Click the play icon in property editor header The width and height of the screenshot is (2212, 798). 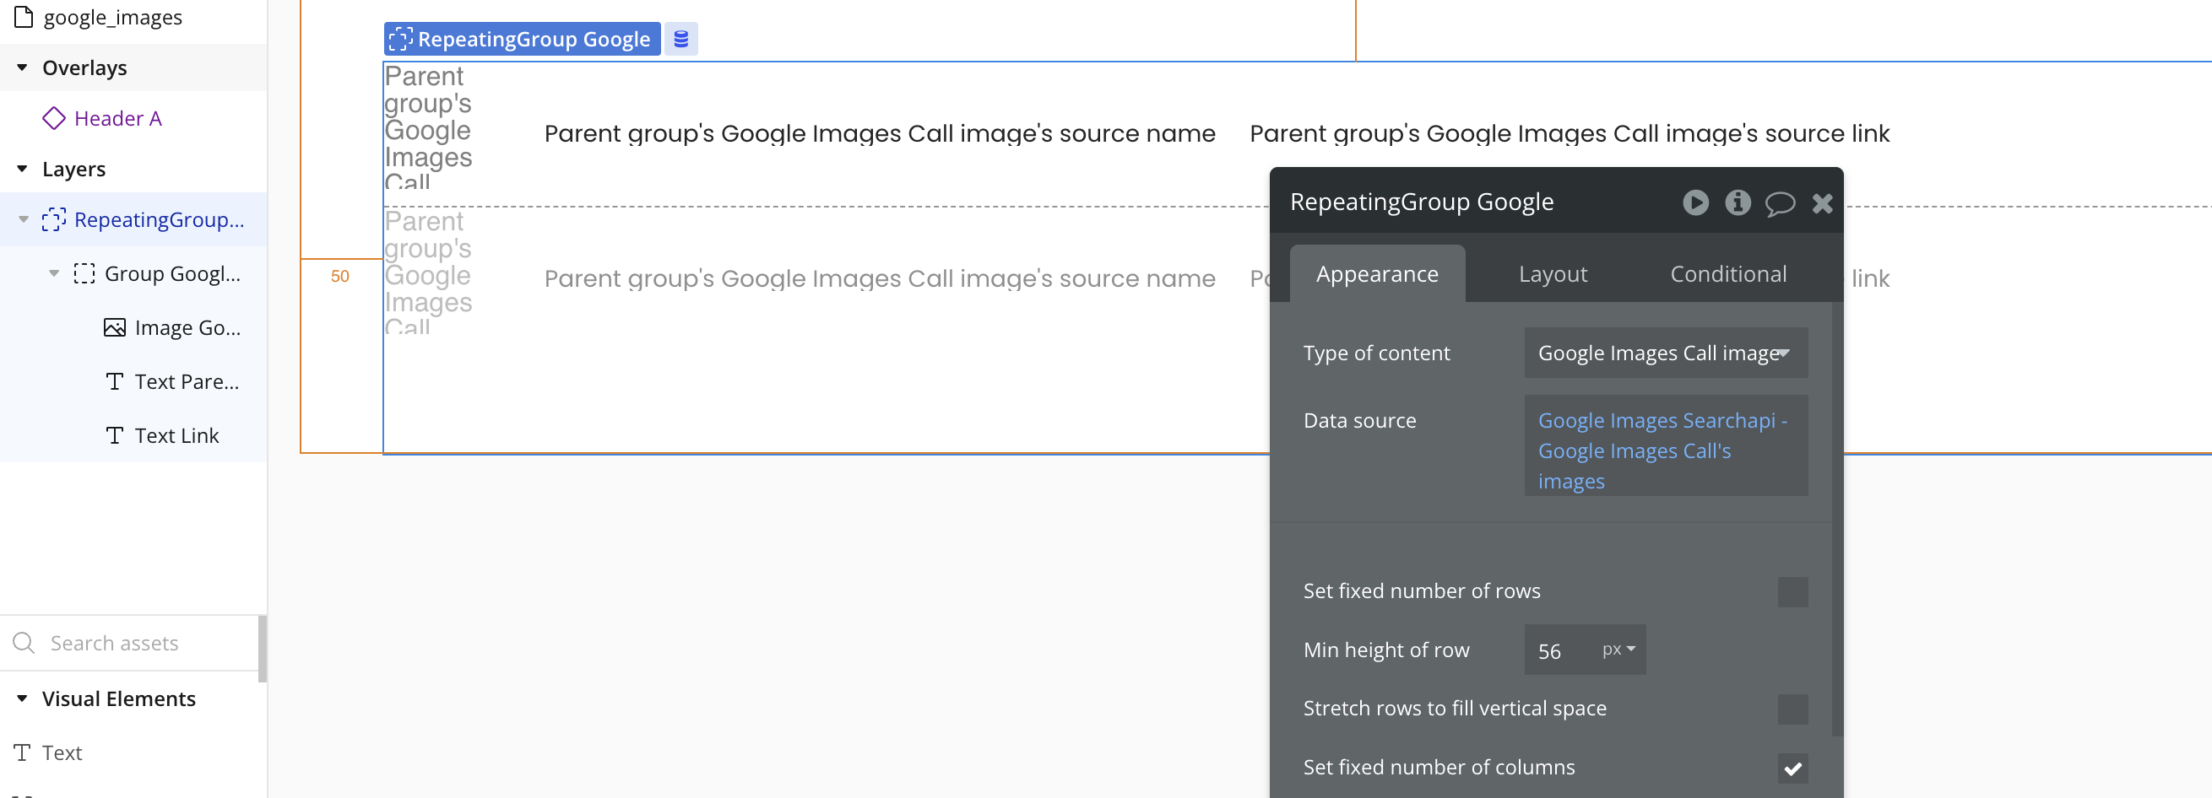[1694, 202]
